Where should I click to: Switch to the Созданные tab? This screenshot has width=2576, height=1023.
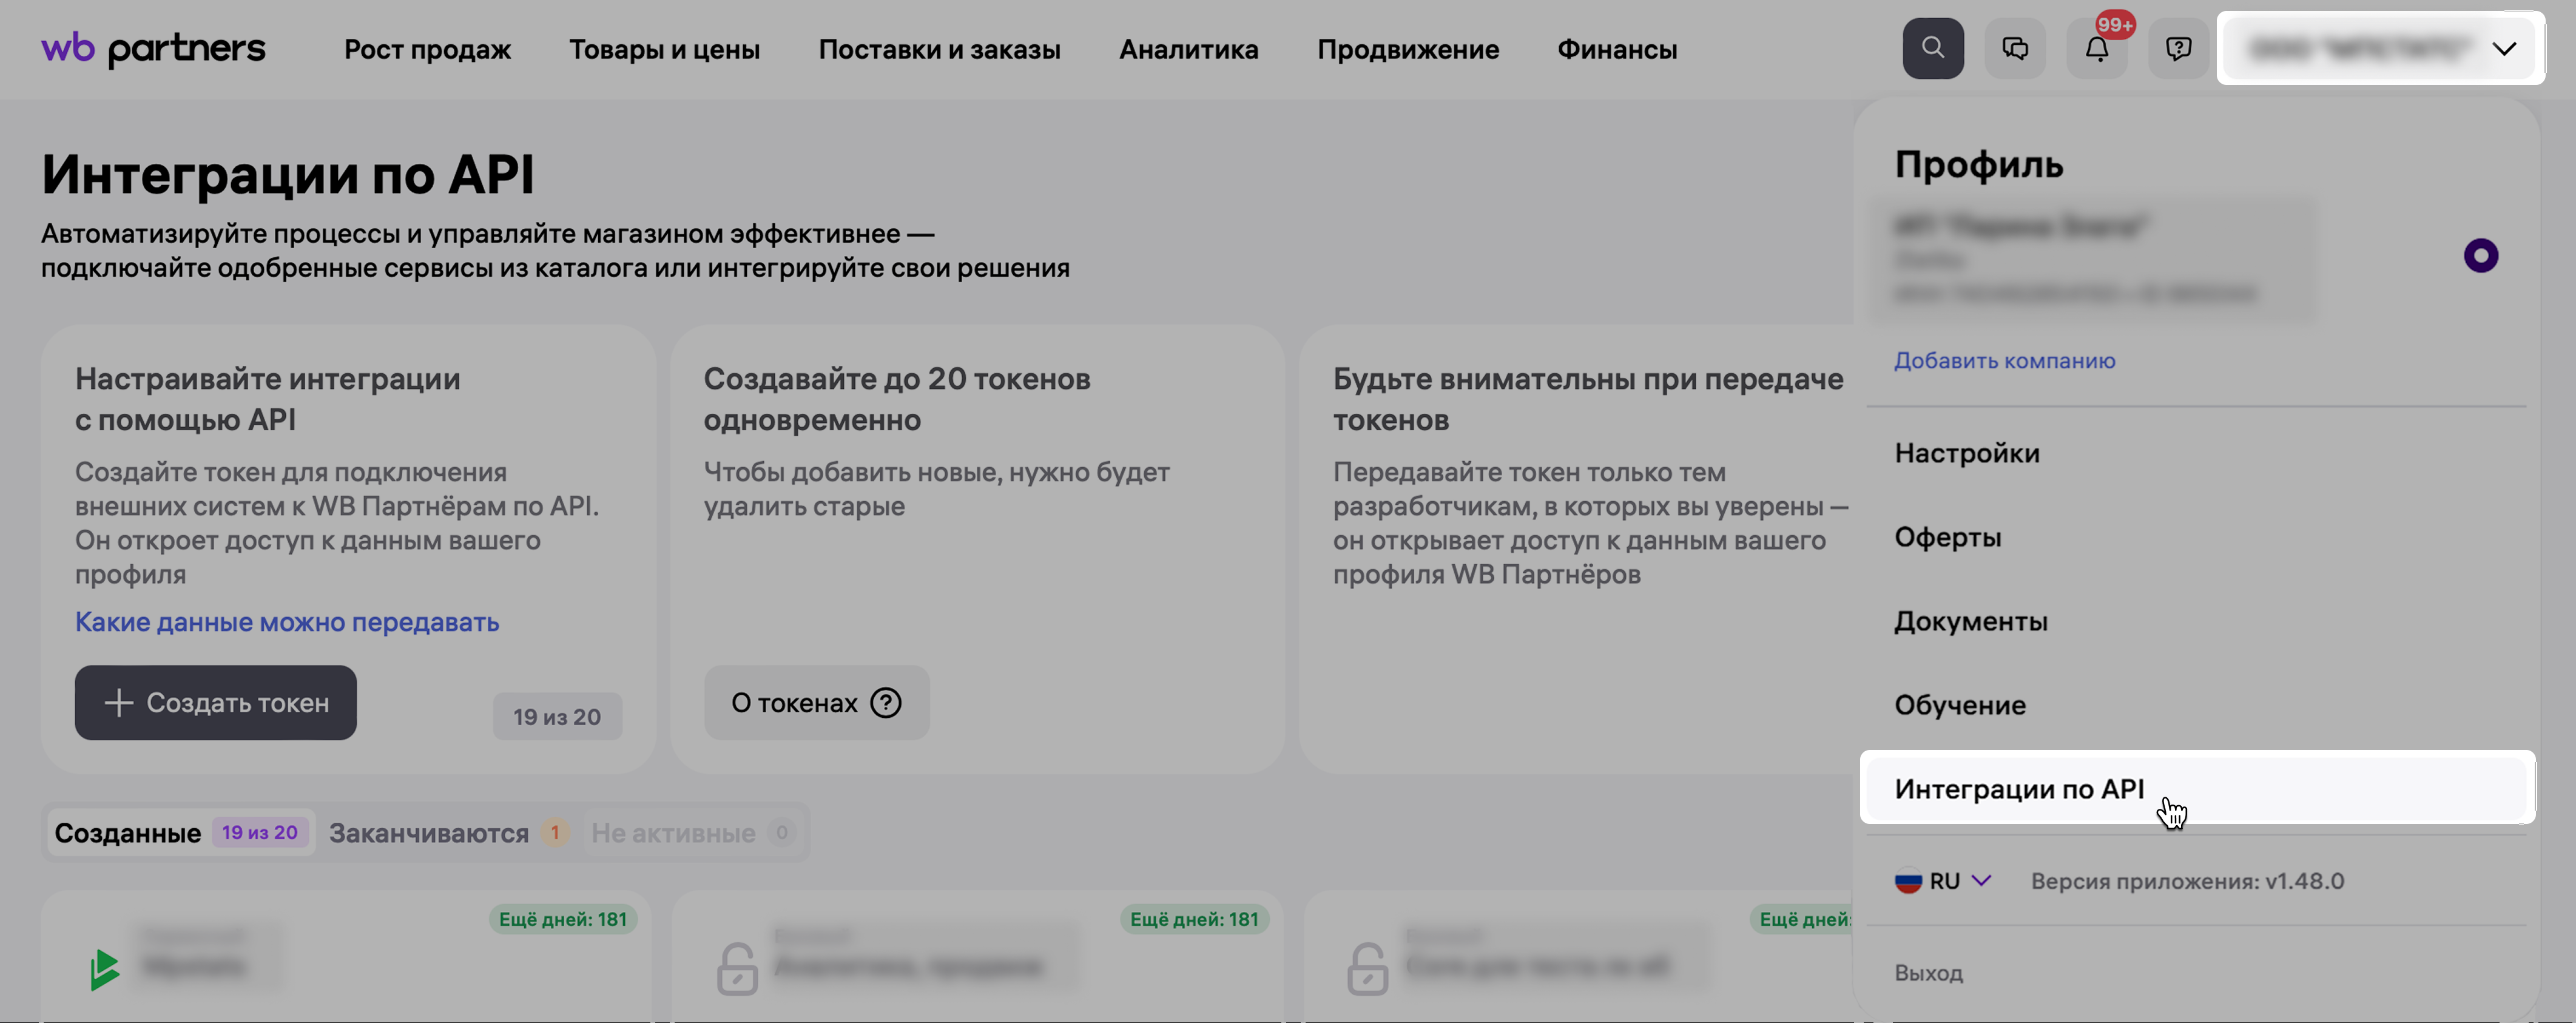128,833
